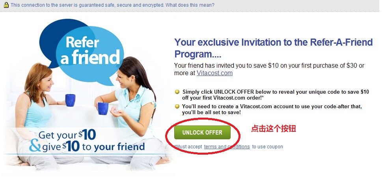Click the blue mug held by the left woman
This screenshot has width=382, height=181.
tap(70, 100)
